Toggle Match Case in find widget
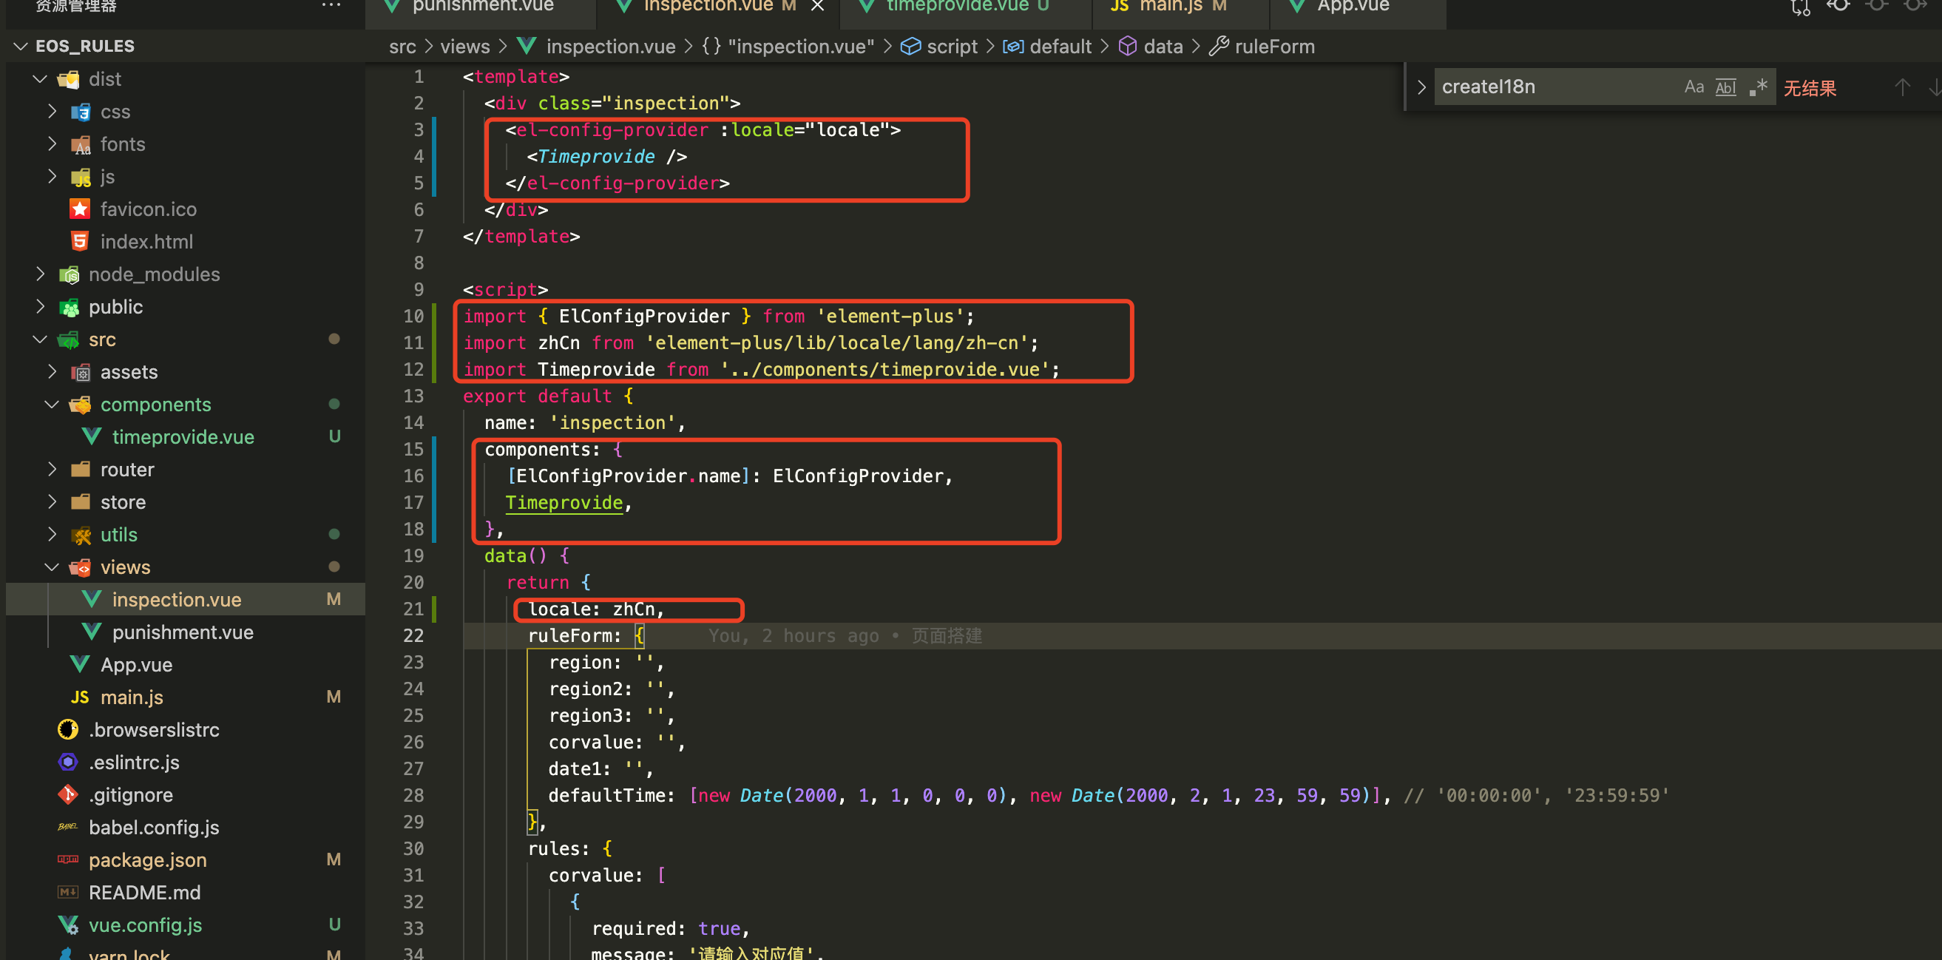This screenshot has width=1942, height=960. click(x=1694, y=87)
